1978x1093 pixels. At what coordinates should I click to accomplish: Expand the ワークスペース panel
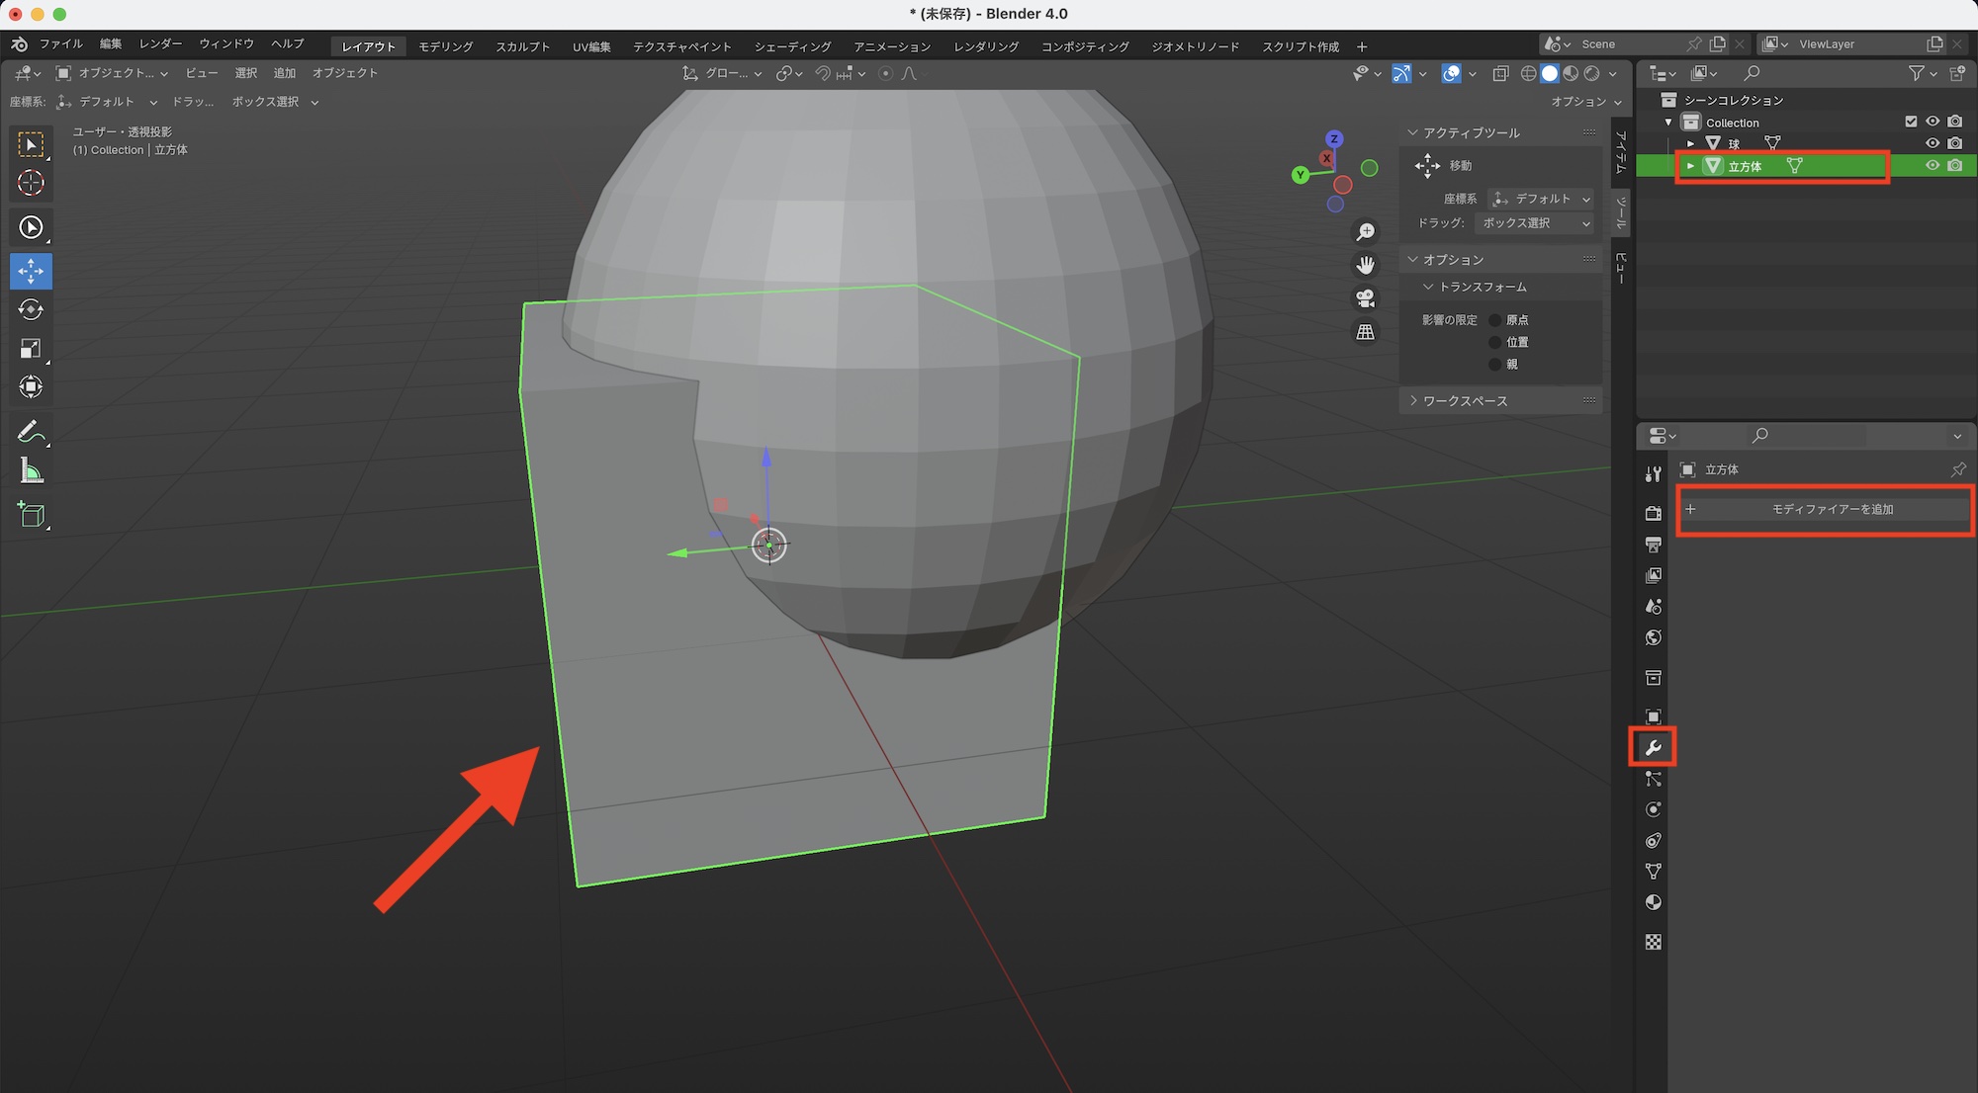pyautogui.click(x=1465, y=401)
